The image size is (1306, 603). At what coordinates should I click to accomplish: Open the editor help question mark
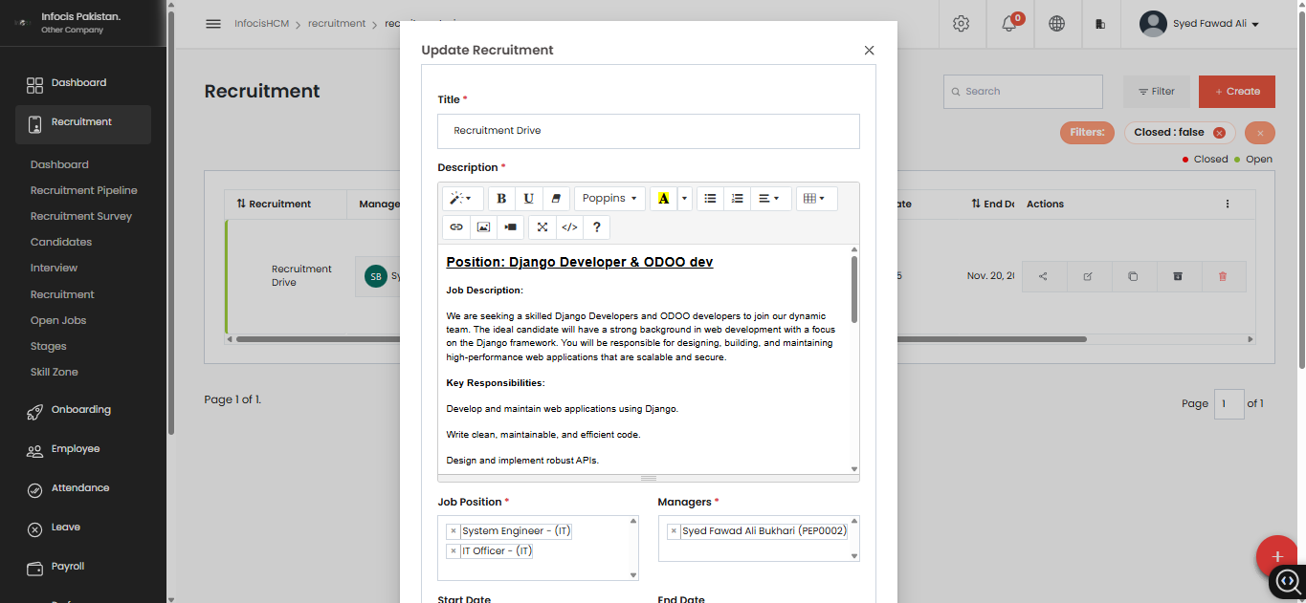pos(597,227)
